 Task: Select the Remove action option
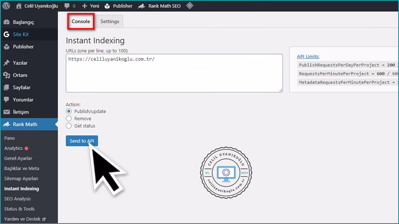[x=69, y=119]
